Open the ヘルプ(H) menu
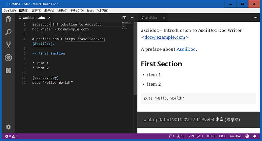The height and width of the screenshot is (141, 262). [102, 11]
